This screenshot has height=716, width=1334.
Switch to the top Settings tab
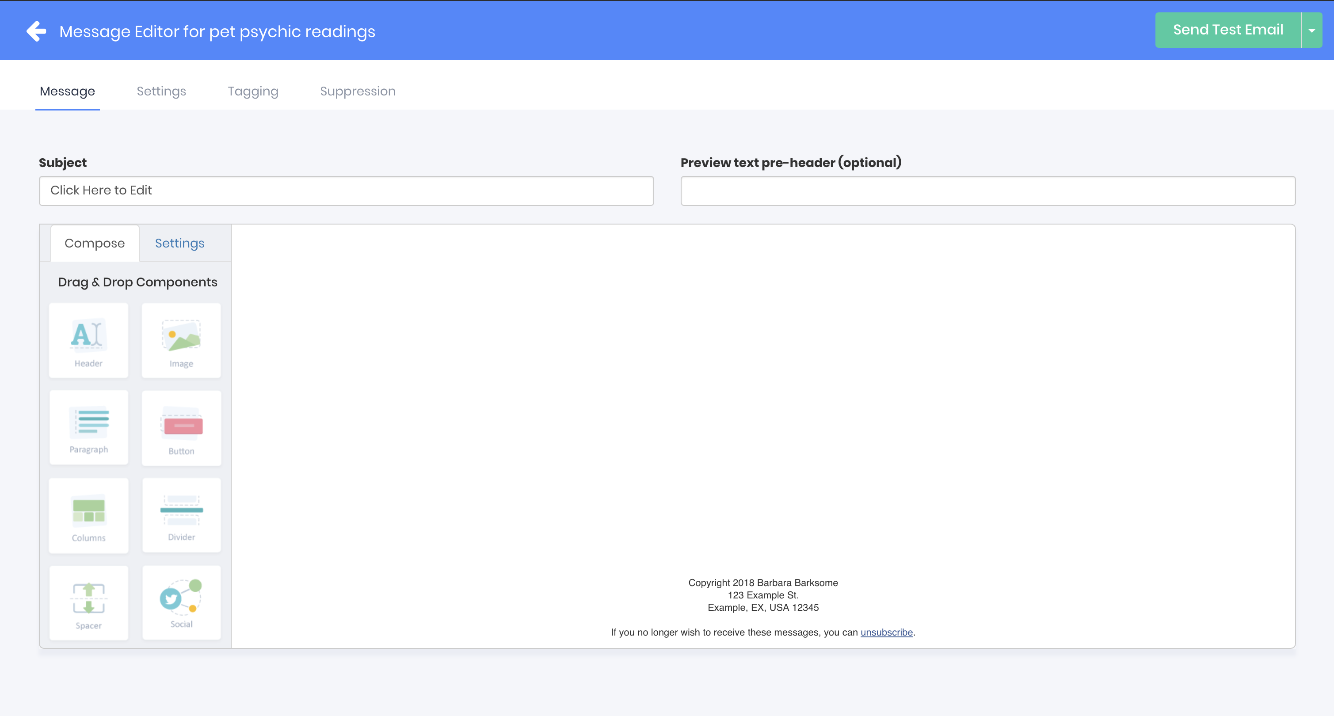point(161,91)
